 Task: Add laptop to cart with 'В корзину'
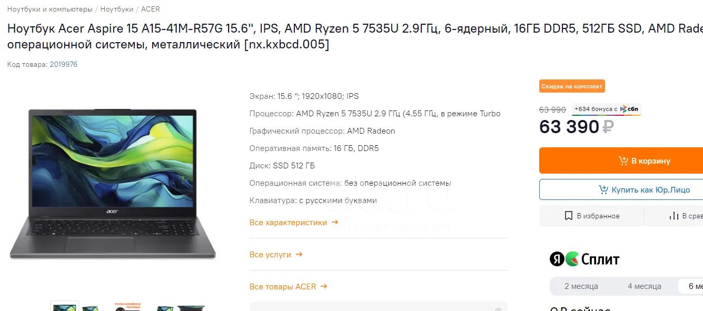pos(621,160)
